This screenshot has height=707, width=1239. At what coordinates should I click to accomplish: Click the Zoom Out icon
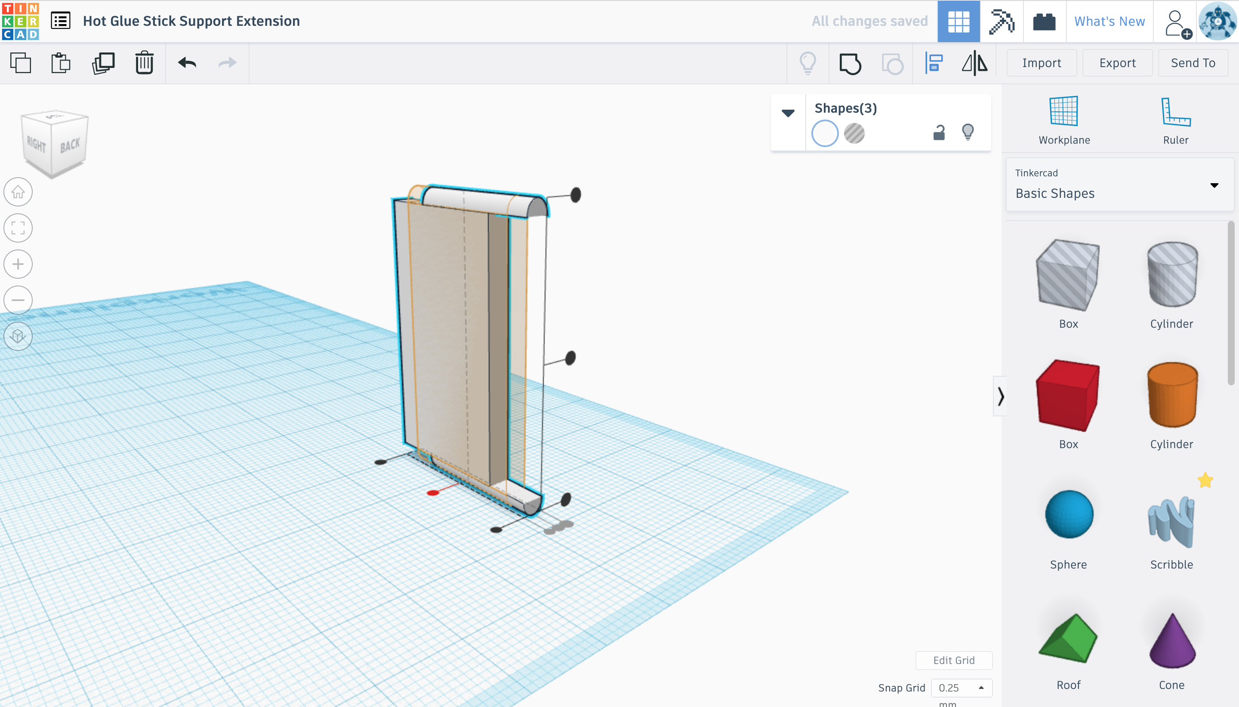click(x=19, y=299)
